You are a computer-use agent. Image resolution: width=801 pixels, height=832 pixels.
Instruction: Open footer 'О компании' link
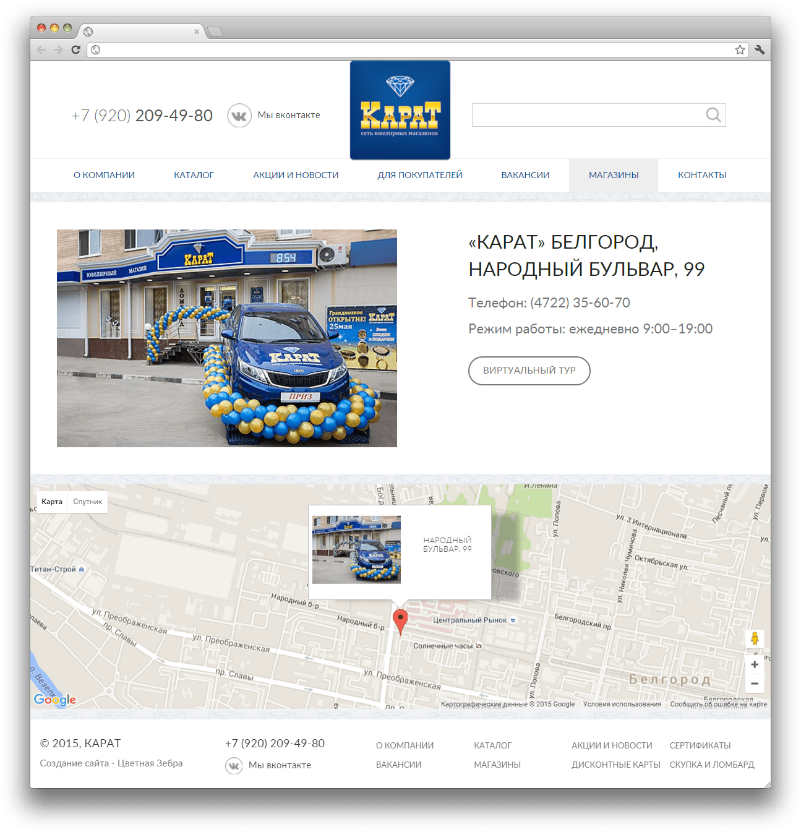click(x=405, y=745)
